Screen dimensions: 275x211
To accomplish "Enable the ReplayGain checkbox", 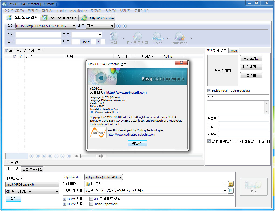I will [91, 204].
